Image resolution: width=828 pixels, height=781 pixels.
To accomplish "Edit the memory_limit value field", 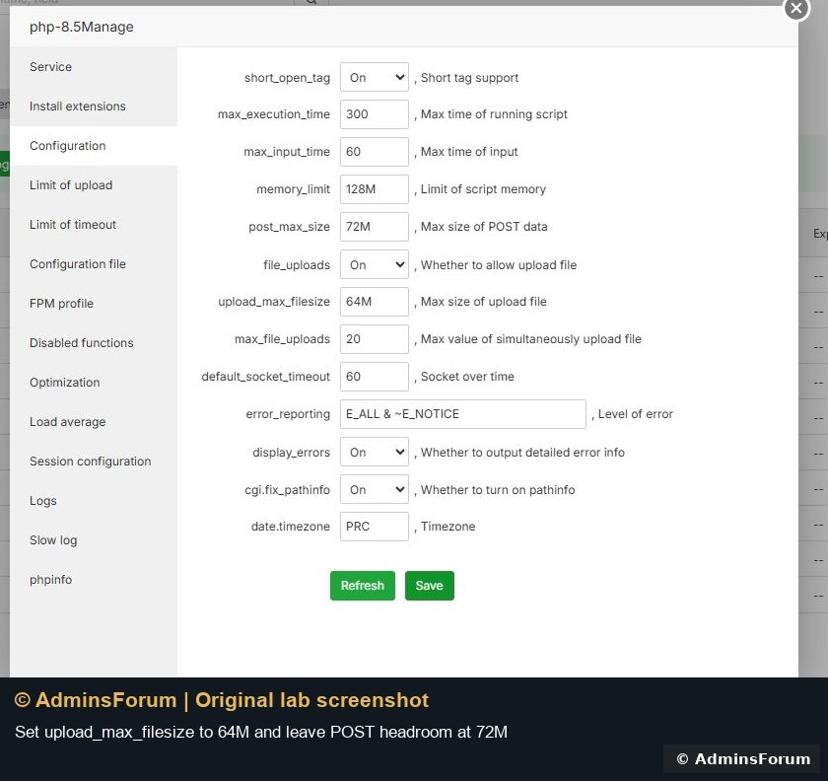I will (x=374, y=189).
